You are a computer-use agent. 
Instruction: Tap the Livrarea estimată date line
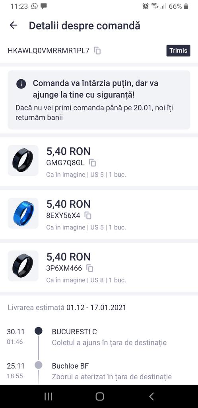67,308
